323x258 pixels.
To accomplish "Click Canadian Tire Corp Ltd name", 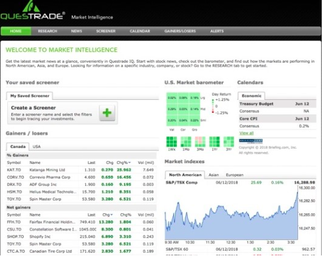I will coord(51,251).
